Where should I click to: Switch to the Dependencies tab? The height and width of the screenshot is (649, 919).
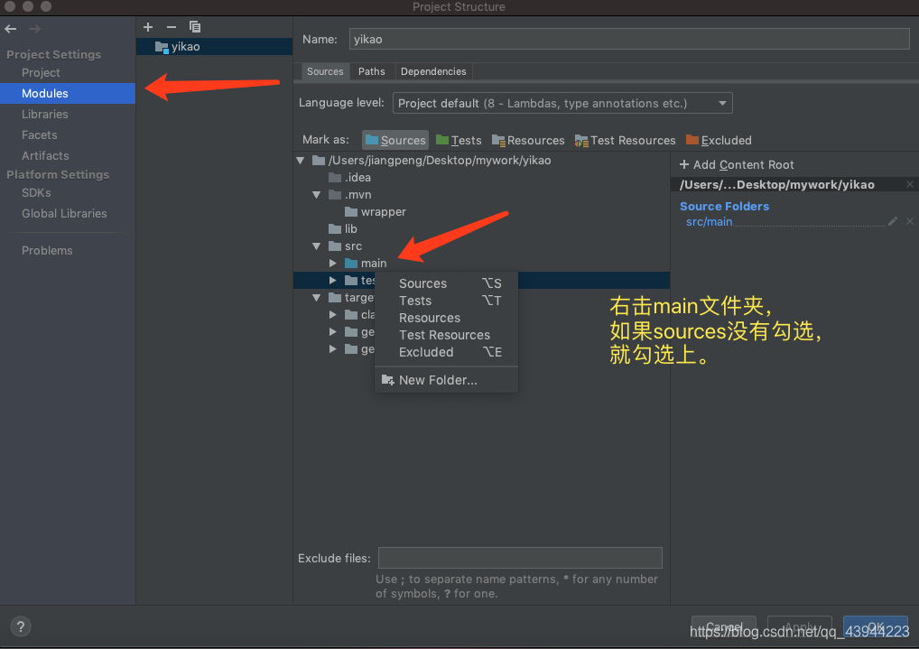click(432, 70)
